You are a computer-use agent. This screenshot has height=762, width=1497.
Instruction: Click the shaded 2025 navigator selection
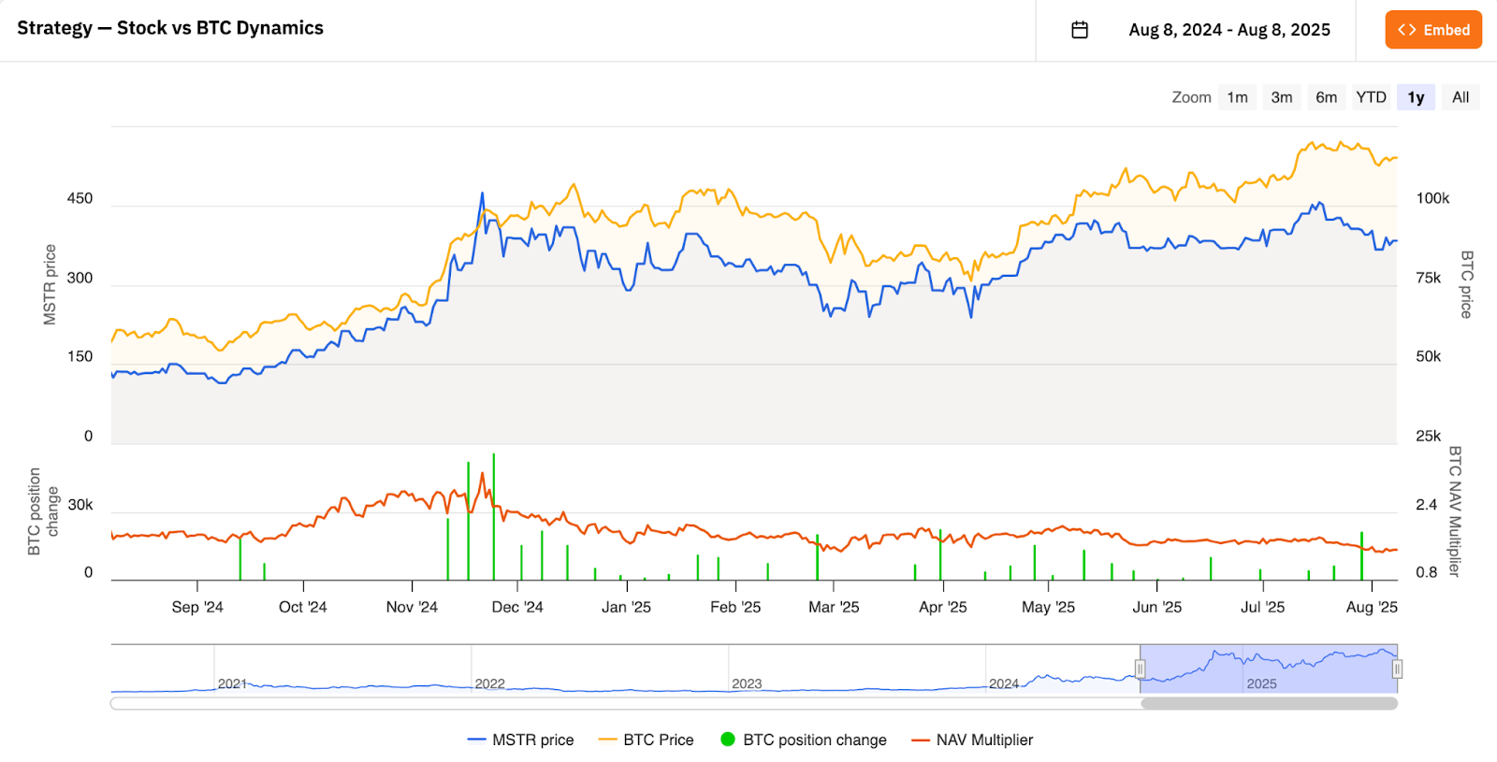pos(1269,669)
